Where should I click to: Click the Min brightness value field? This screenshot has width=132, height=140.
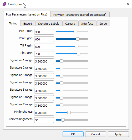44,113
